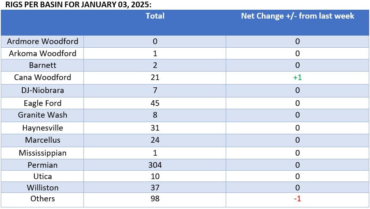Image resolution: width=370 pixels, height=209 pixels.
Task: Select the Williston total of 37
Action: (x=155, y=188)
